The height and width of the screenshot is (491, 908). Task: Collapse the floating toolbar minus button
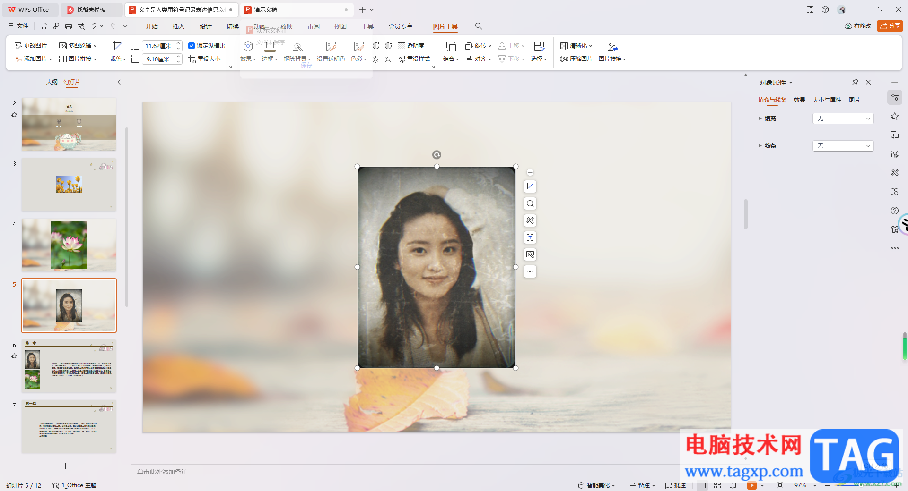[530, 172]
